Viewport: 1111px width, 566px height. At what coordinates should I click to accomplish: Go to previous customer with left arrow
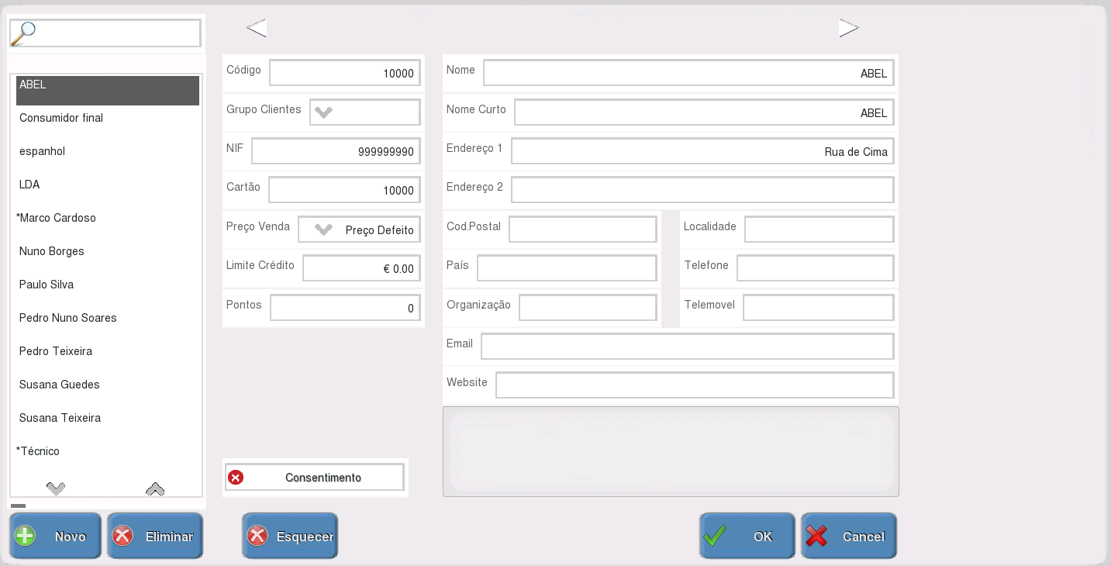pyautogui.click(x=257, y=29)
